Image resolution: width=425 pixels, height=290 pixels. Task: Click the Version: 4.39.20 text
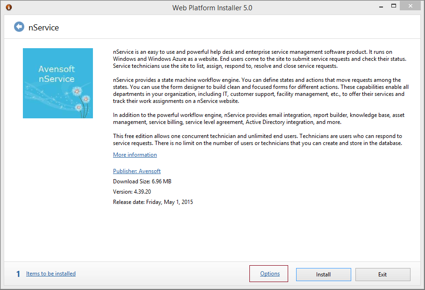click(132, 192)
